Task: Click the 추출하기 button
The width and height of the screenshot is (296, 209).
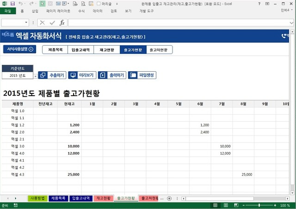Action: click(x=52, y=75)
